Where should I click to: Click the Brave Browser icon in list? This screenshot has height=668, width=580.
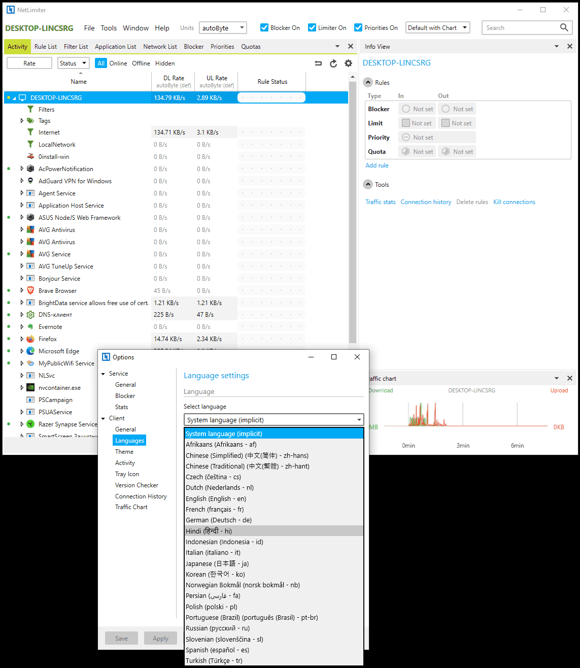pyautogui.click(x=30, y=291)
